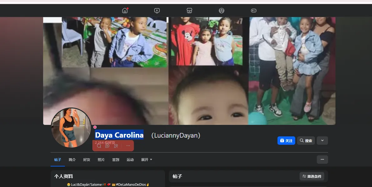Open the cover photo collage
This screenshot has height=187, width=372.
[x=189, y=71]
